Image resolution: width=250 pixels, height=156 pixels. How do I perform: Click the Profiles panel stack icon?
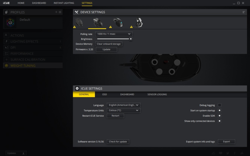click(6, 12)
